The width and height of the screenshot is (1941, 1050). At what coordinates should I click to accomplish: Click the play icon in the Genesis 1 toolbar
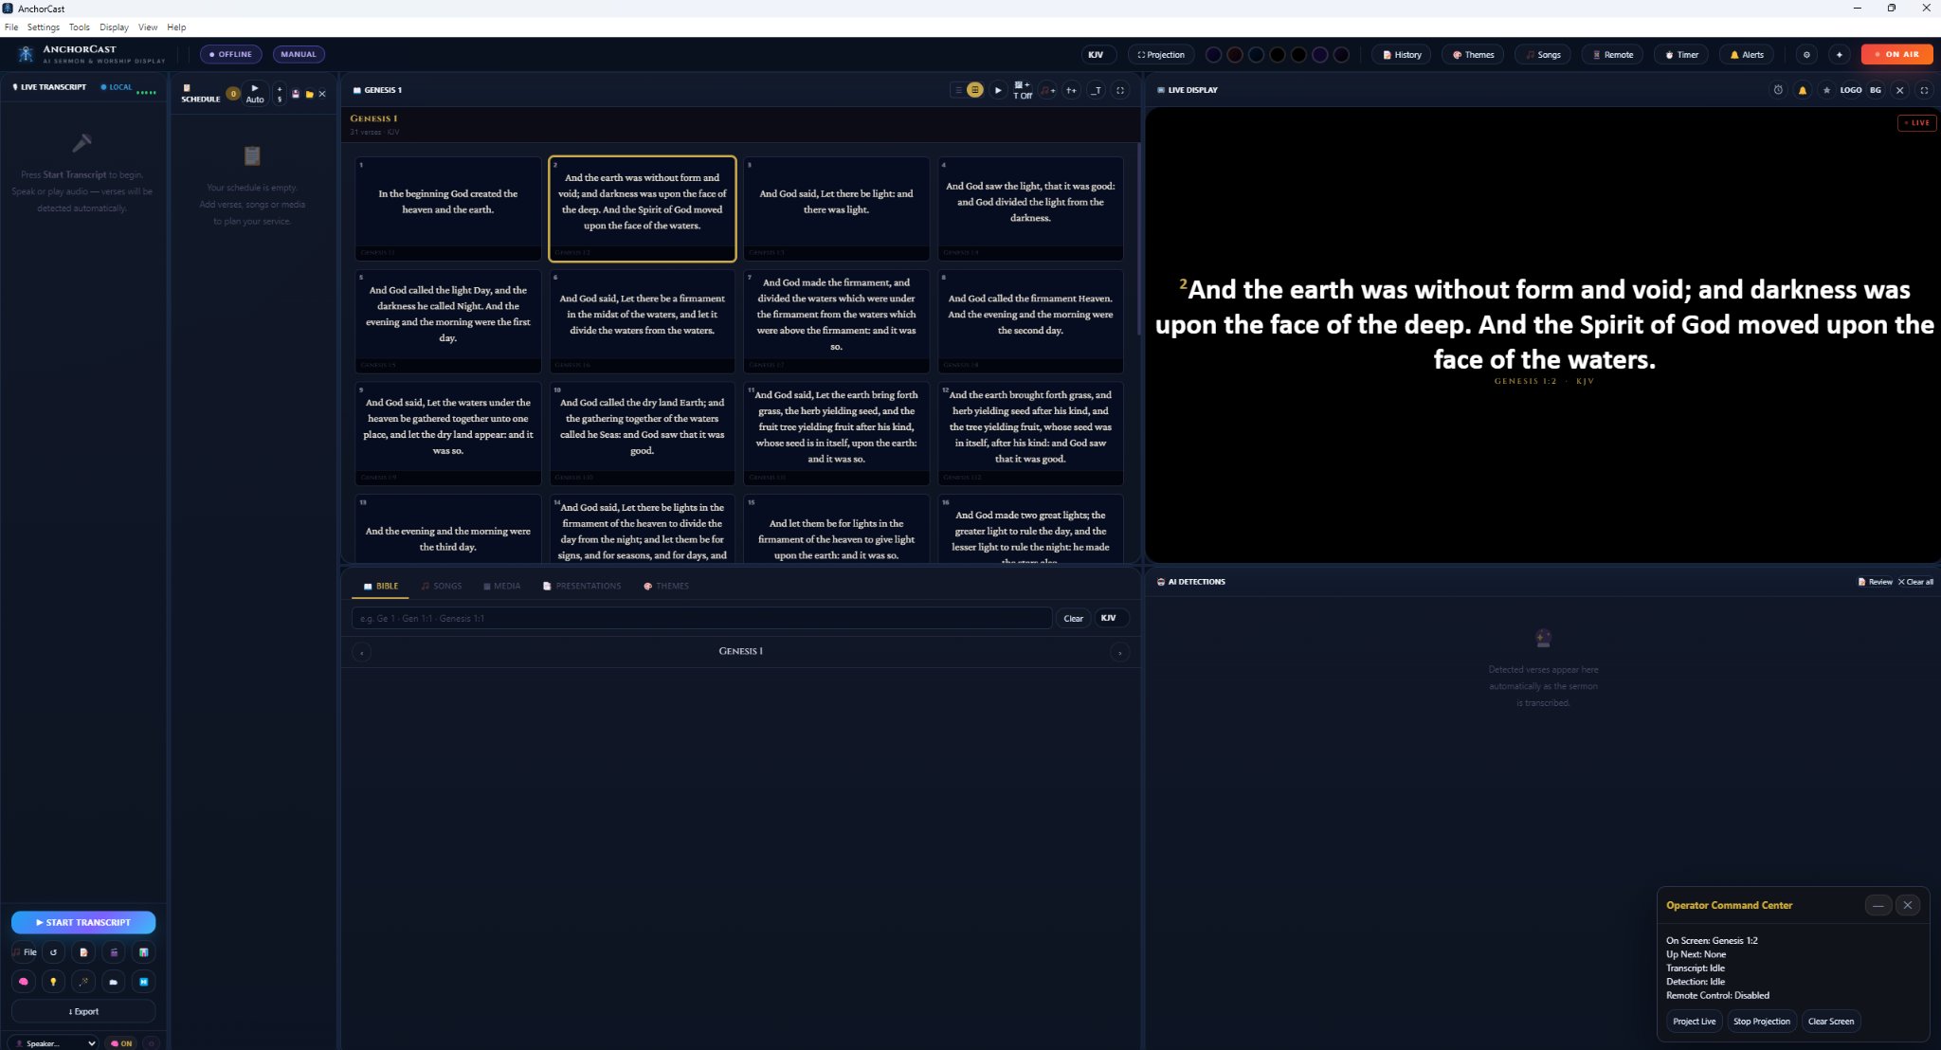tap(998, 90)
